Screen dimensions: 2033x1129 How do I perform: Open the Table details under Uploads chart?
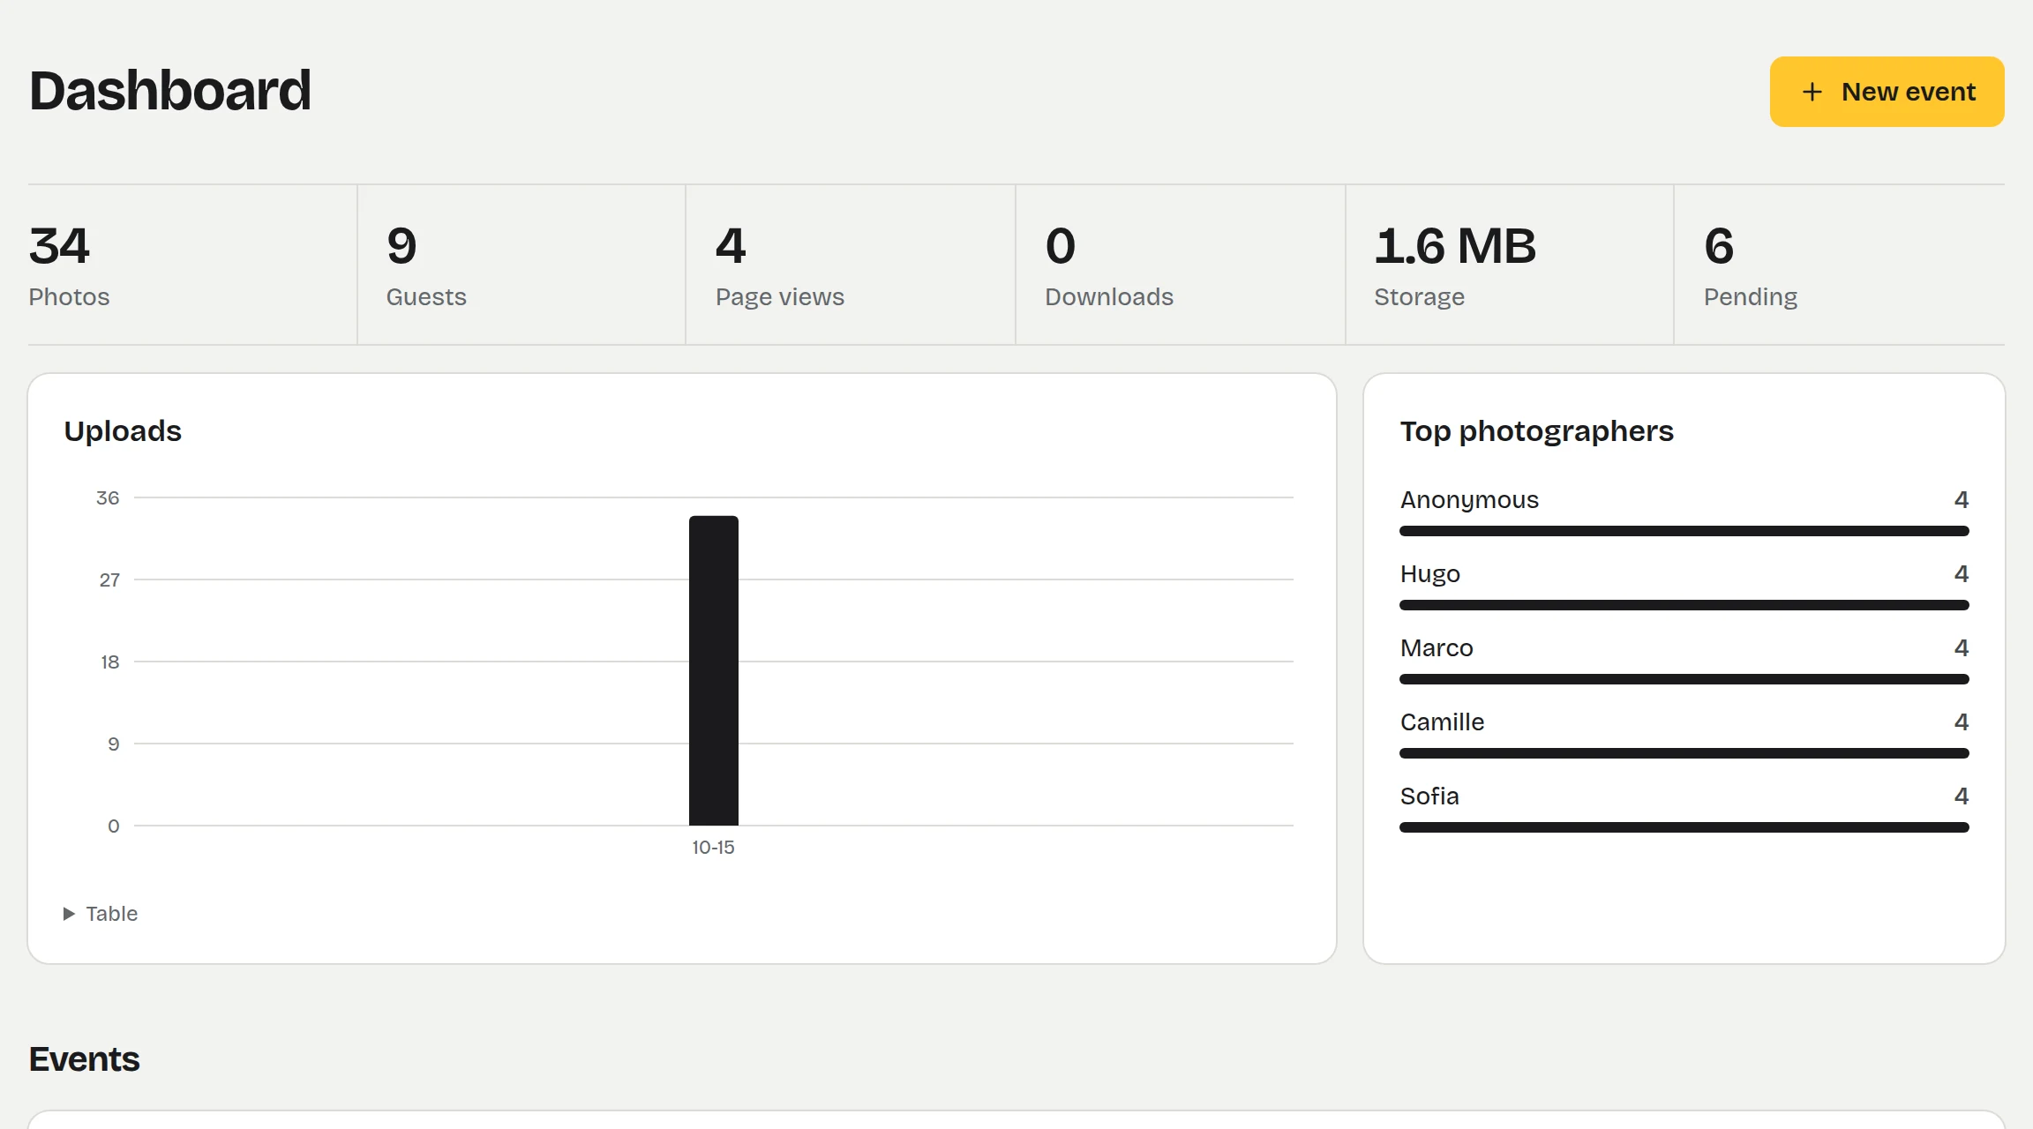coord(101,914)
